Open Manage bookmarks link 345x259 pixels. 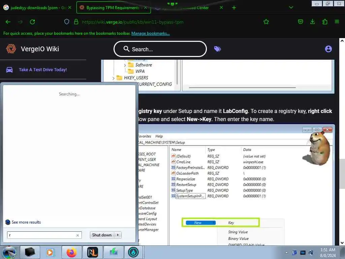tap(151, 33)
